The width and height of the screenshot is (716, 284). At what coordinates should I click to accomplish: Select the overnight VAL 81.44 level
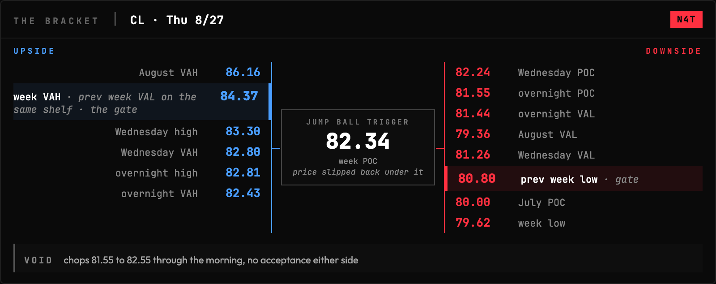pos(575,114)
